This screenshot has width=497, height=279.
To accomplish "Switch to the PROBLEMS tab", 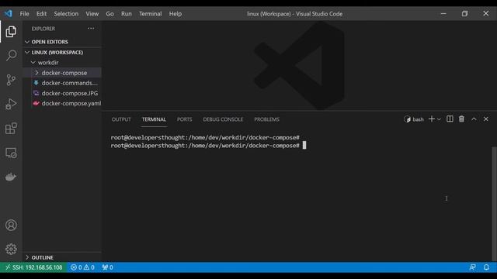I will click(266, 119).
